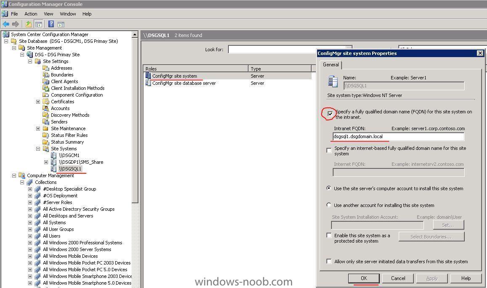Image resolution: width=487 pixels, height=288 pixels.
Task: Click the Back arrow in the toolbar
Action: tap(5, 24)
